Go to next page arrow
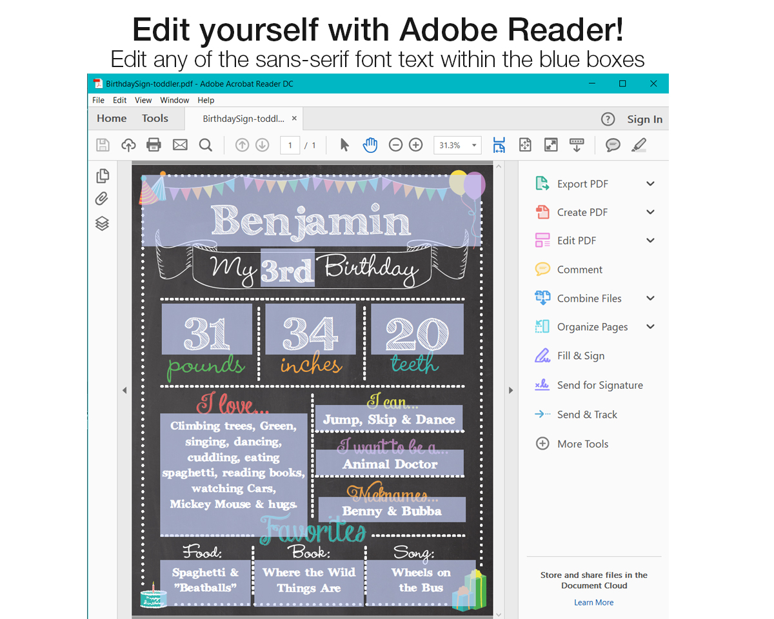Screen dimensions: 774x619 262,145
